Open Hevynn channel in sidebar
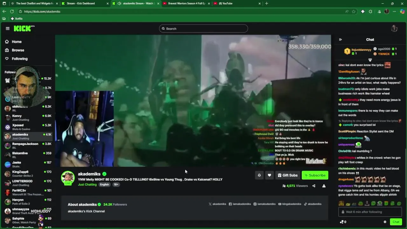This screenshot has width=407, height=229. [28, 202]
